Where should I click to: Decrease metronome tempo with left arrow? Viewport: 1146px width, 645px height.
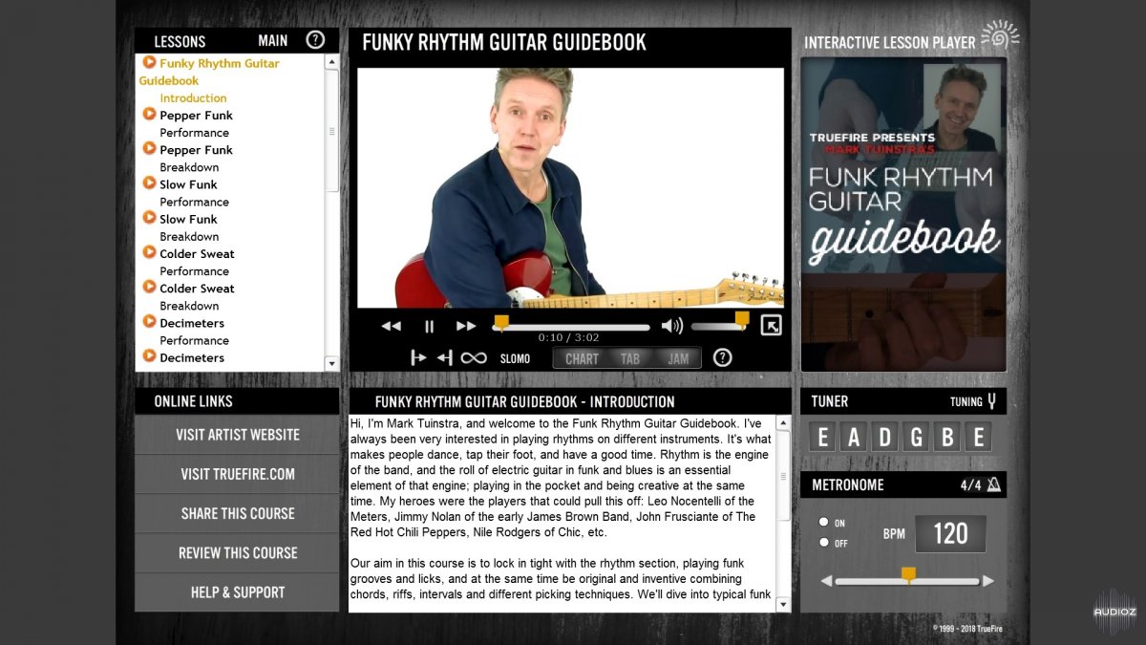827,581
